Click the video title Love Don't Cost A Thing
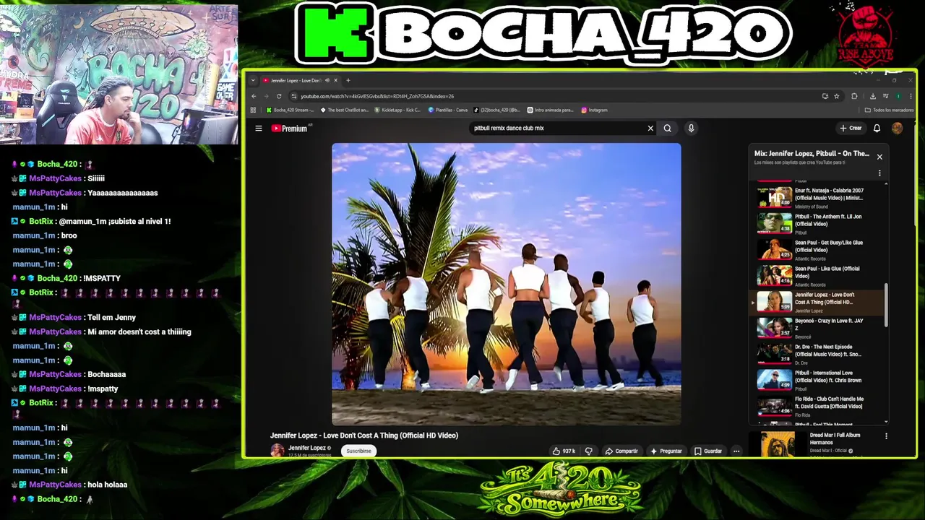The height and width of the screenshot is (520, 925). (364, 435)
